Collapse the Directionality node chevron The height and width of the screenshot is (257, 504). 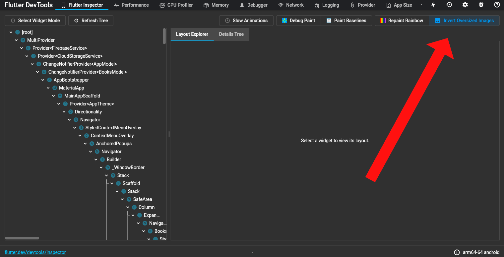(x=64, y=112)
